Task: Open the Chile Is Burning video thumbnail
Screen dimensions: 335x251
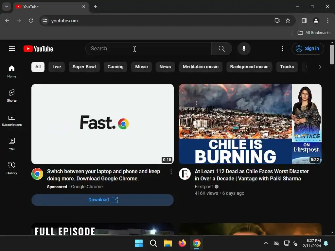Action: point(250,124)
